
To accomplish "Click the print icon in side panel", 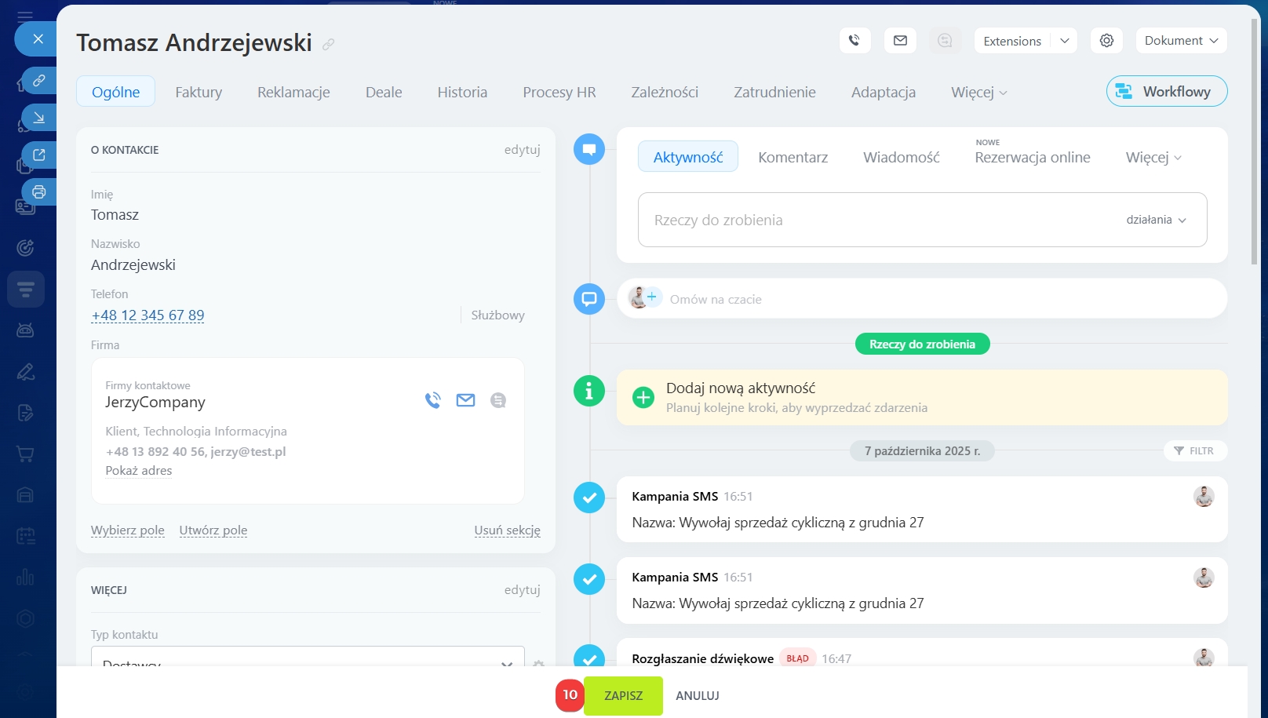I will click(38, 192).
